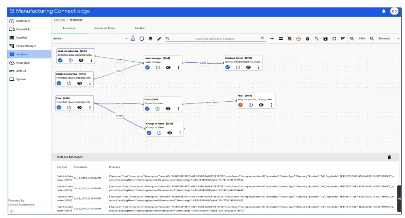Viewport: 405px width, 218px height.
Task: Zoom in on the canvas
Action: click(352, 39)
